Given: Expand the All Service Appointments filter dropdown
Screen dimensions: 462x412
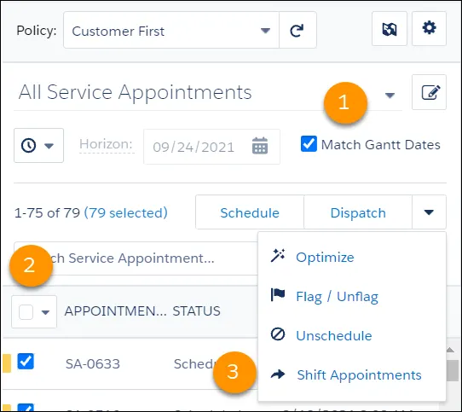Looking at the screenshot, I should (390, 96).
